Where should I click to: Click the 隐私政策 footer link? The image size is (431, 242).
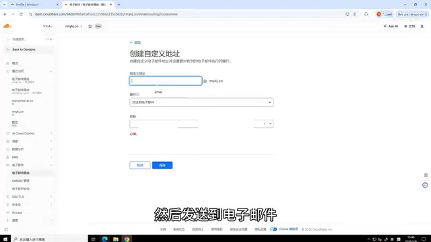pyautogui.click(x=260, y=229)
